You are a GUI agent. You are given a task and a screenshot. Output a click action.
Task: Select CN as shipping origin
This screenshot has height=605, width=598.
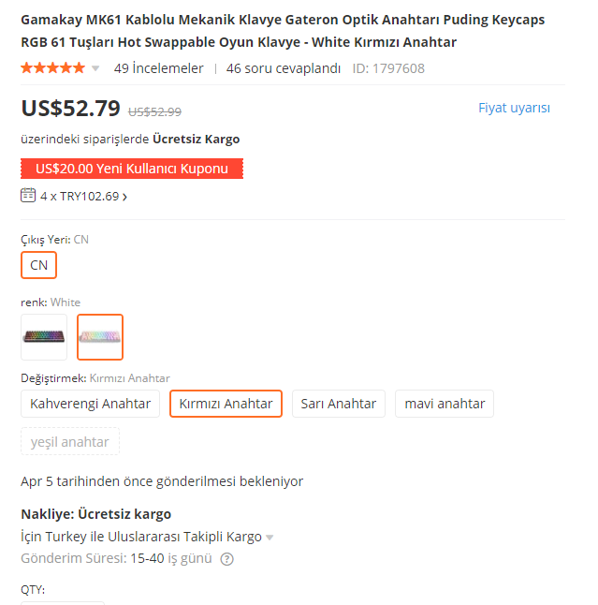(39, 265)
